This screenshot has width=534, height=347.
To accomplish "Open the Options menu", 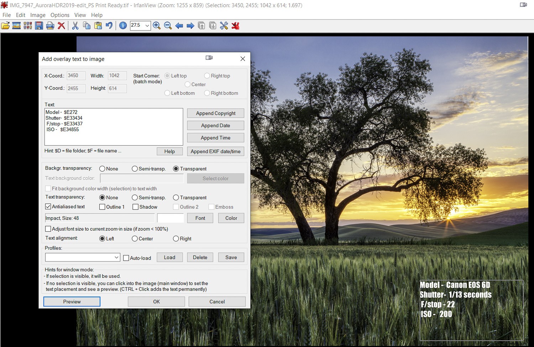I will tap(59, 15).
